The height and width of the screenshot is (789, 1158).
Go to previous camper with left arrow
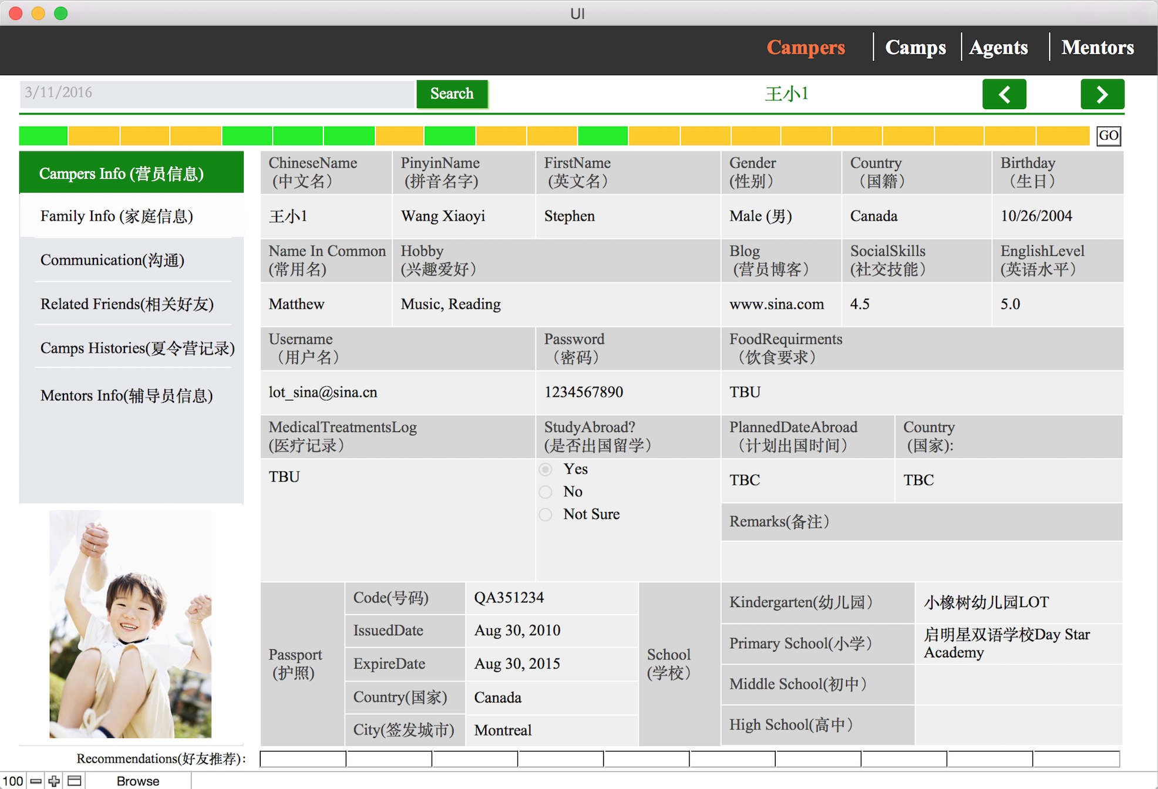(1004, 94)
